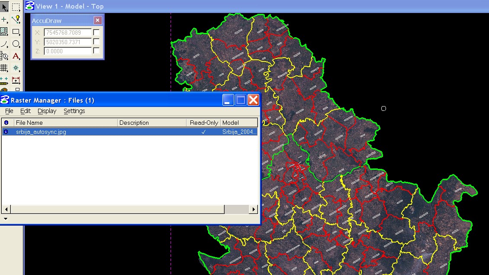489x275 pixels.
Task: Click the AccuDraw X coordinate field
Action: click(68, 32)
